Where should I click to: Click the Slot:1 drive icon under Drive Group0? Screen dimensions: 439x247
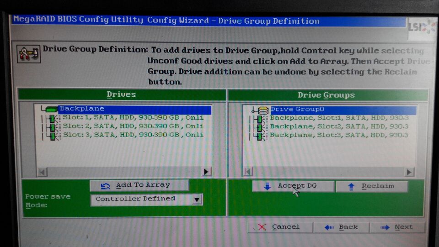(x=259, y=119)
